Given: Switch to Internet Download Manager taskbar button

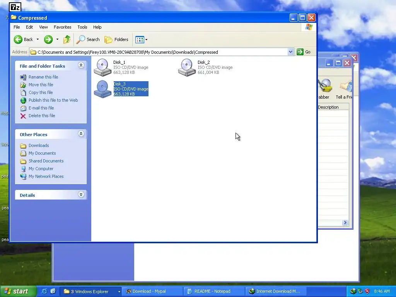Looking at the screenshot, I should click(x=275, y=292).
